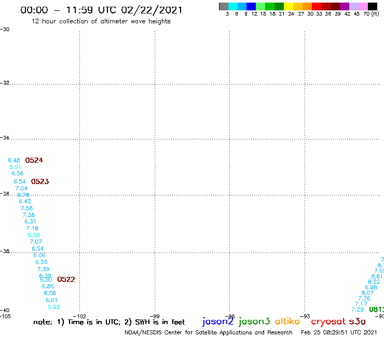384x337 pixels.
Task: Click the wave height value 6.35
Action: 42,262
